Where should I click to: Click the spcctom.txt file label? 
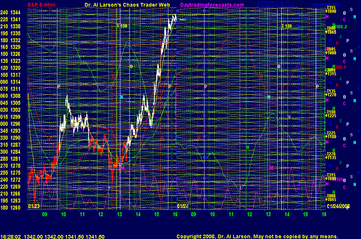[x=326, y=4]
